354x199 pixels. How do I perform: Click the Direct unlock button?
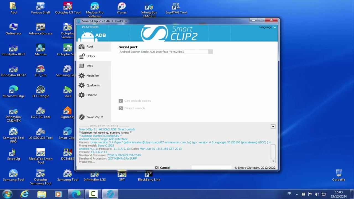[132, 108]
